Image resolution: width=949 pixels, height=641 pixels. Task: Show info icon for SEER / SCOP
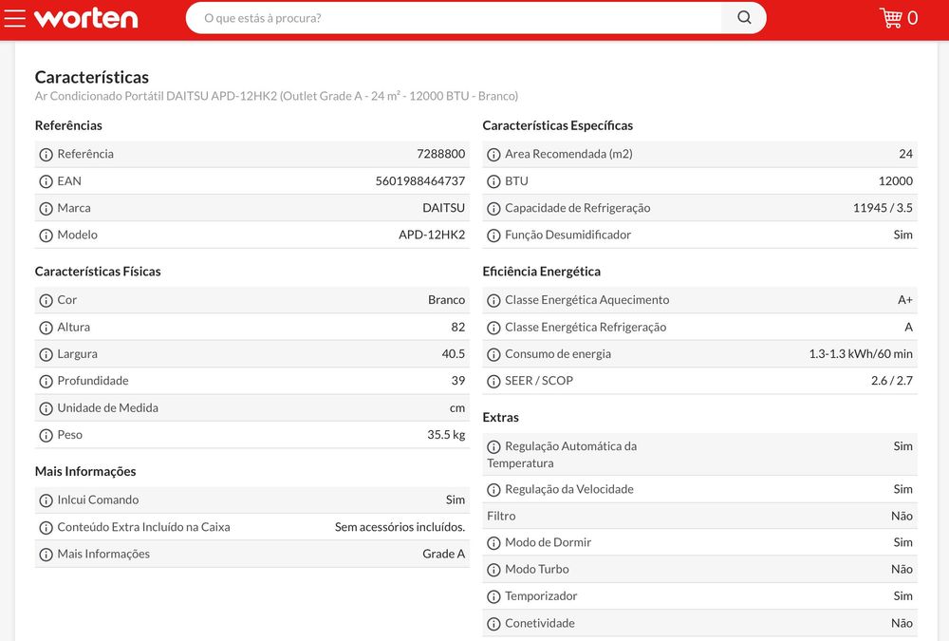click(493, 381)
